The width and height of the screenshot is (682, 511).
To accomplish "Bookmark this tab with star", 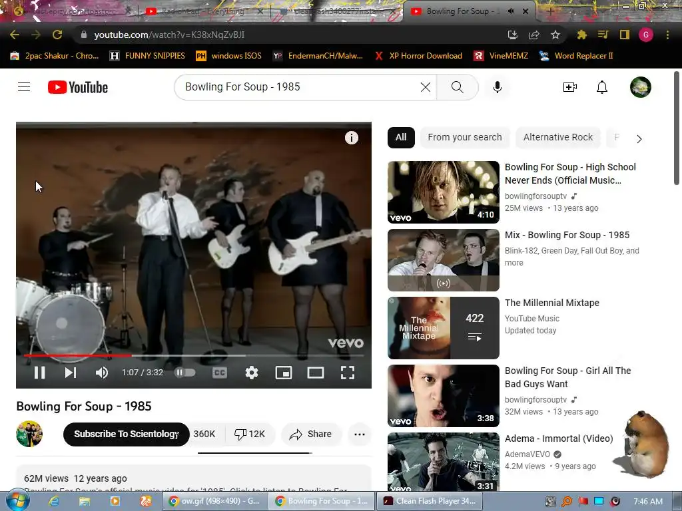I will coord(555,35).
